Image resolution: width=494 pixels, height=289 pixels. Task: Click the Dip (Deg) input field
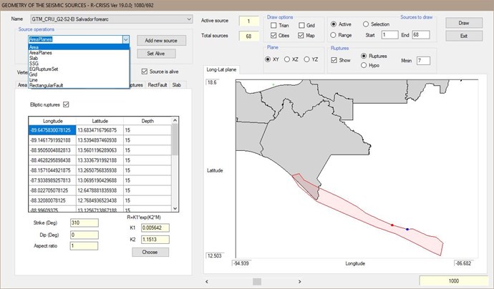[x=84, y=235]
